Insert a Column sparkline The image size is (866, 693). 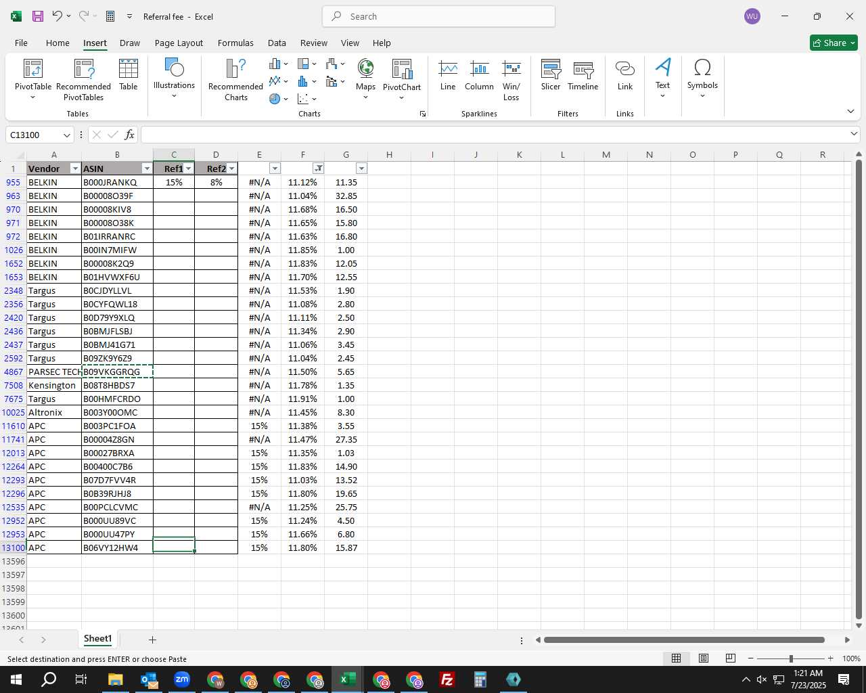pyautogui.click(x=479, y=74)
